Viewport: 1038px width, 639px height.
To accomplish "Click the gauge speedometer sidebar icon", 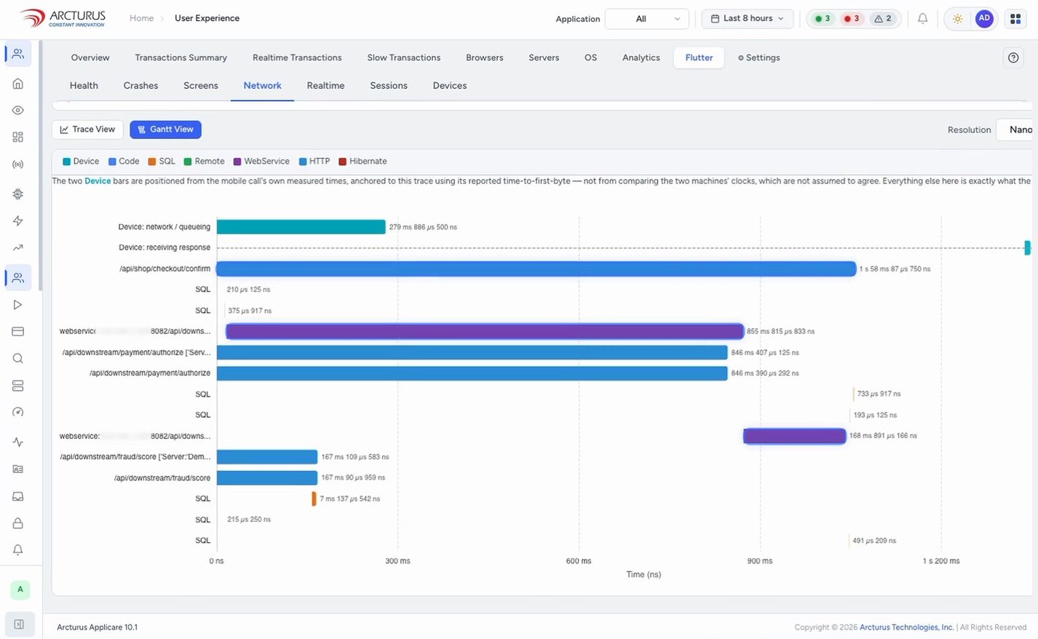I will point(18,413).
